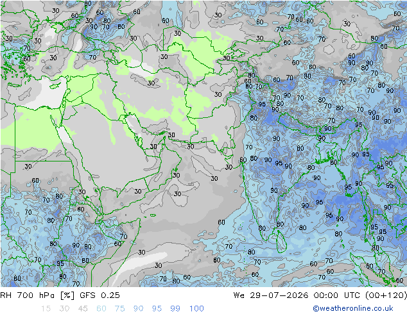407x314 pixels.
Task: Click the legend value 45
Action: click(x=83, y=308)
